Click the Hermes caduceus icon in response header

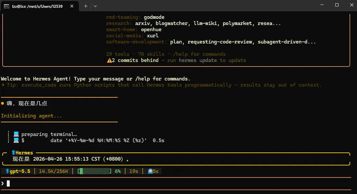(13, 153)
